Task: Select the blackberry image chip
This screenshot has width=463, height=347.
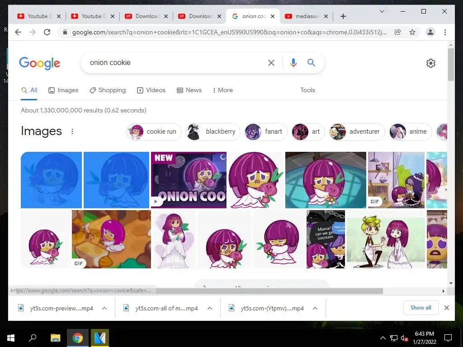Action: 213,131
